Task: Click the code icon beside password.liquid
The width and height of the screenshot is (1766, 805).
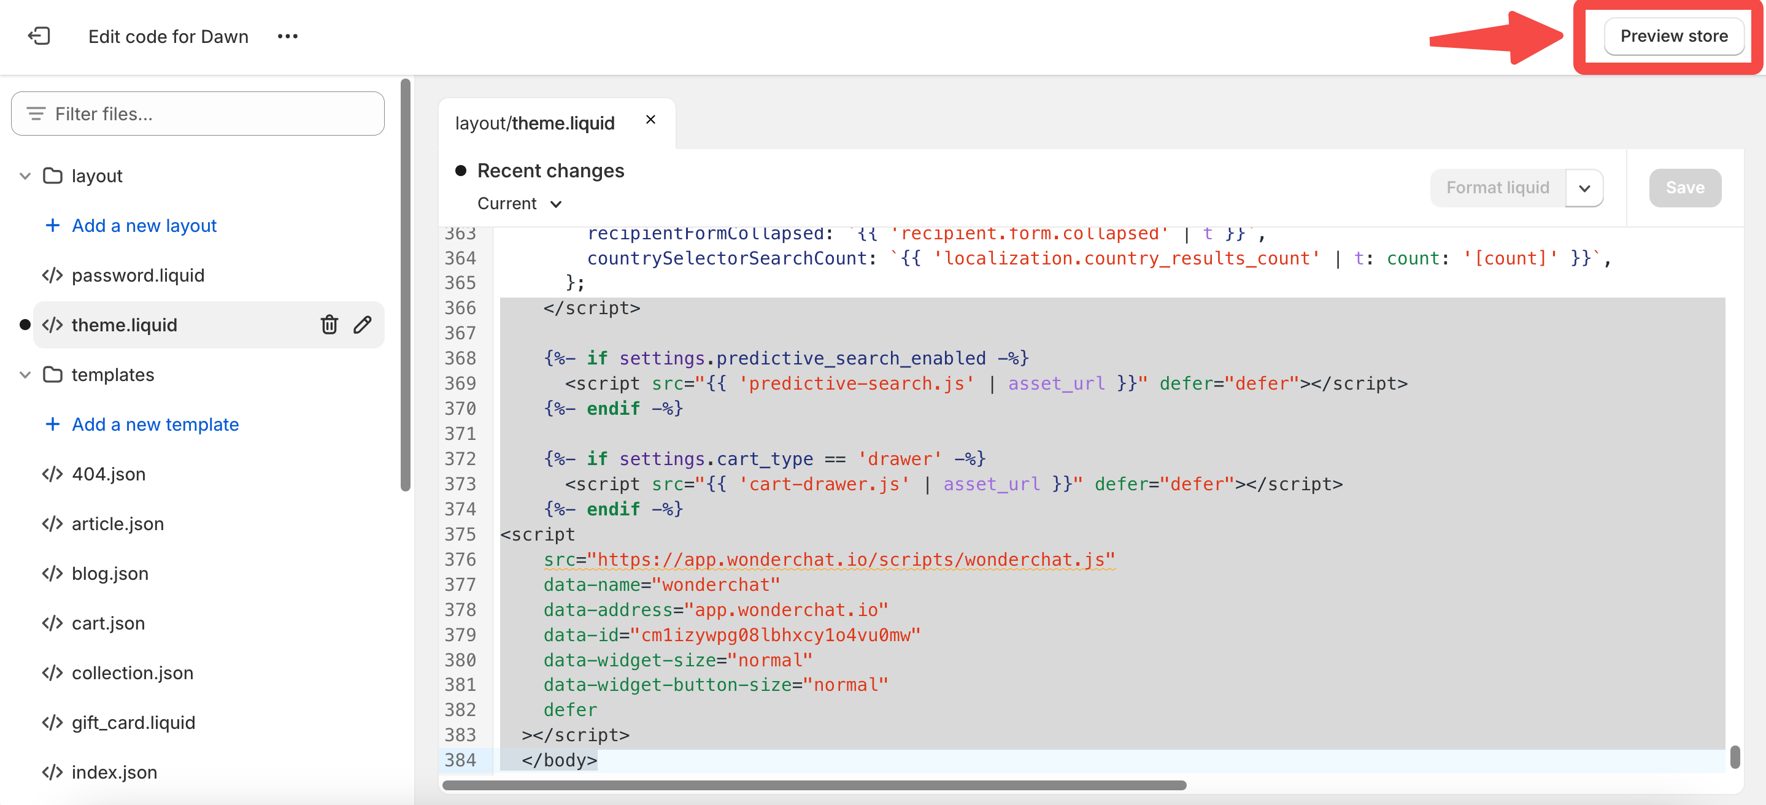Action: pos(52,275)
